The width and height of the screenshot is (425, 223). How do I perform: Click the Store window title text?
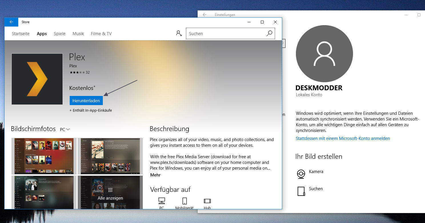25,22
